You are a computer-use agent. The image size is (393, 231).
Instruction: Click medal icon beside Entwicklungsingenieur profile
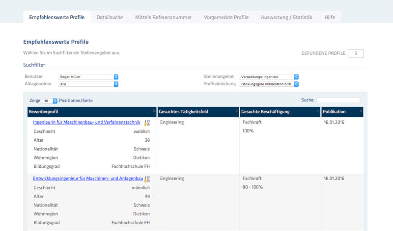tap(147, 179)
